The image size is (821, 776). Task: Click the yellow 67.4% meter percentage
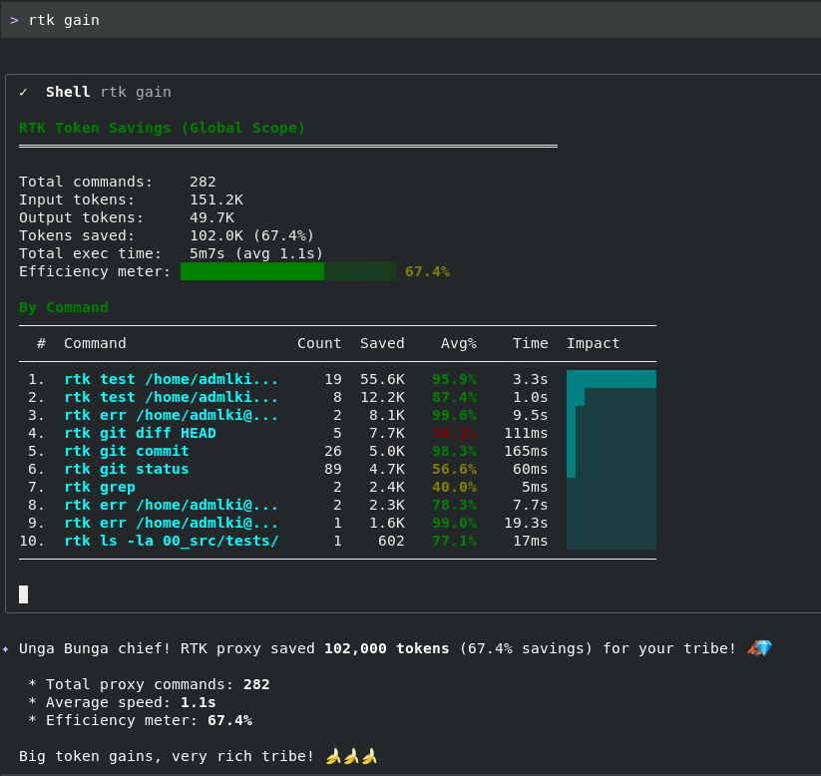427,271
